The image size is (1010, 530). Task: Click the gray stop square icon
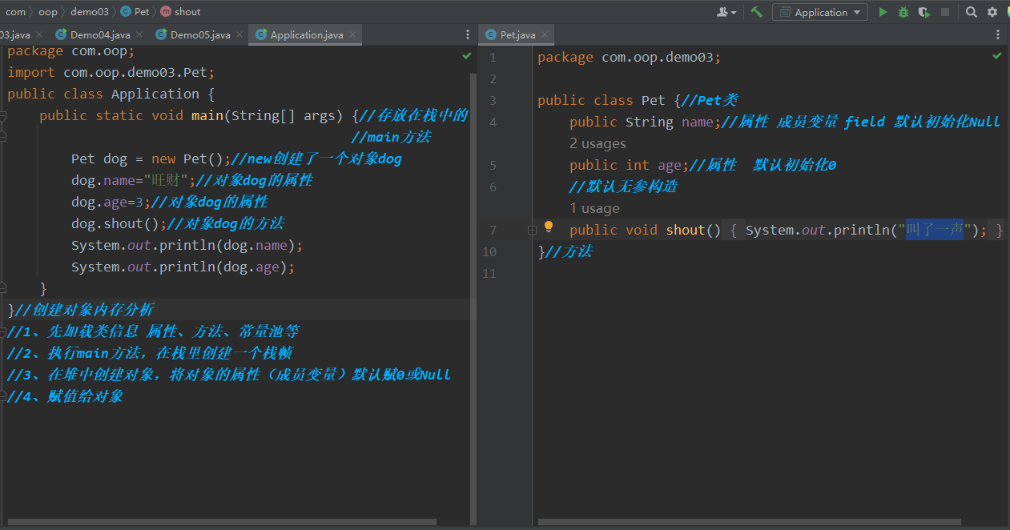click(945, 12)
